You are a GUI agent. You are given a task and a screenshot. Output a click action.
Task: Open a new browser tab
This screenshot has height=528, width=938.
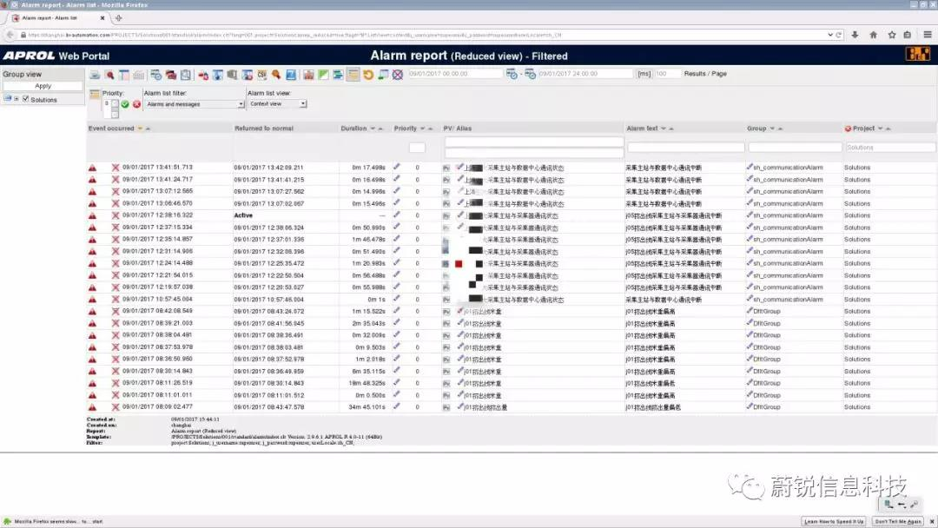pos(119,17)
